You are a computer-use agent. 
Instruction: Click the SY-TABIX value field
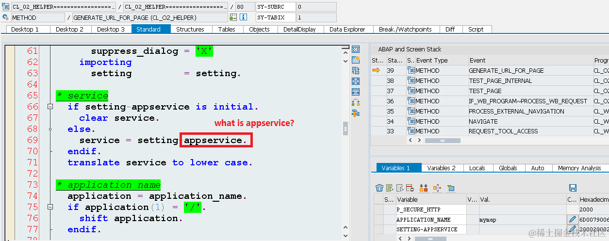(316, 17)
